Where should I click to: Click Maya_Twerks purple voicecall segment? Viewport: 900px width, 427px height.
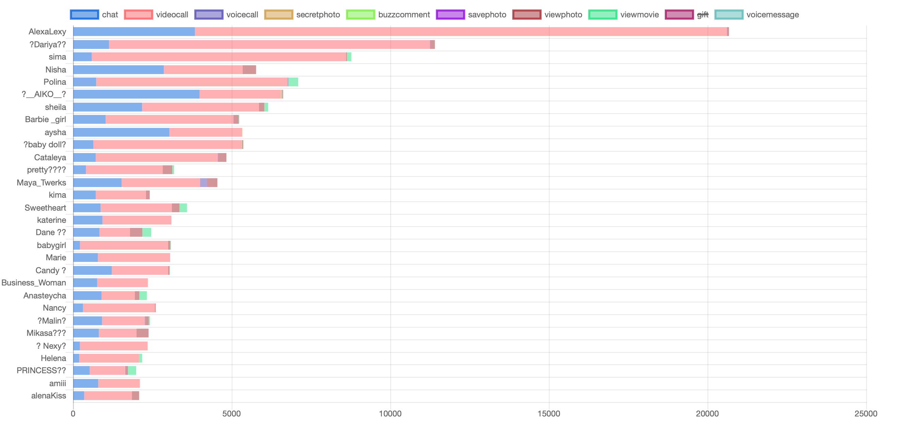(x=203, y=183)
